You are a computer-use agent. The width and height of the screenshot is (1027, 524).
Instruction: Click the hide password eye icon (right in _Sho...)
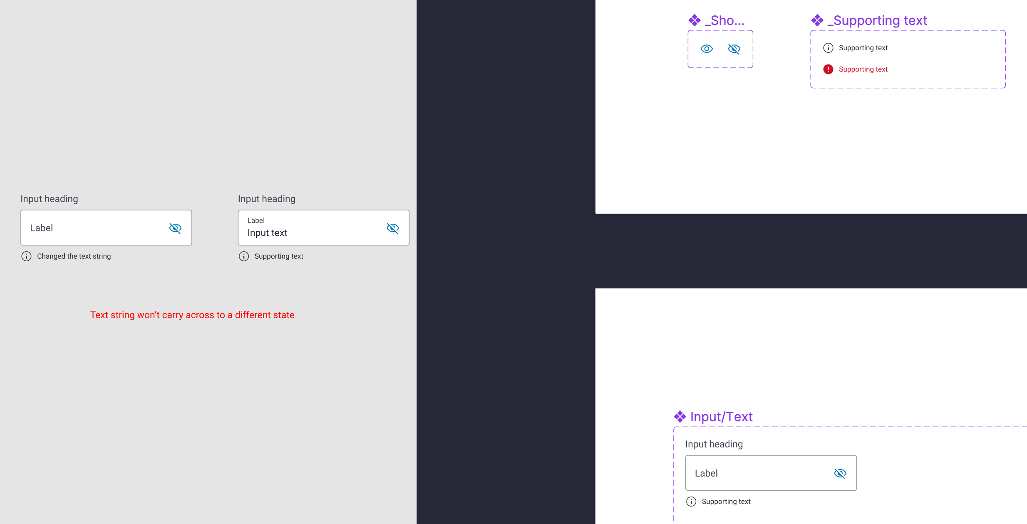[x=735, y=48]
